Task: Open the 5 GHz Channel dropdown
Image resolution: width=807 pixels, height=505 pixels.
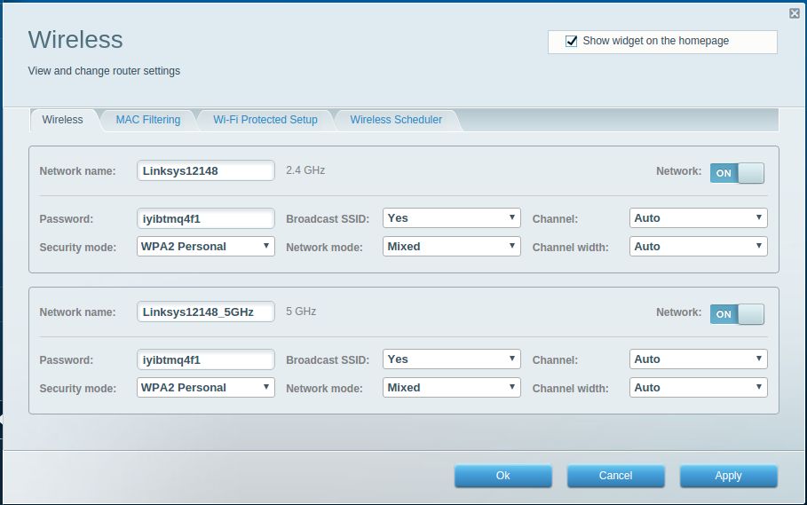Action: [698, 359]
